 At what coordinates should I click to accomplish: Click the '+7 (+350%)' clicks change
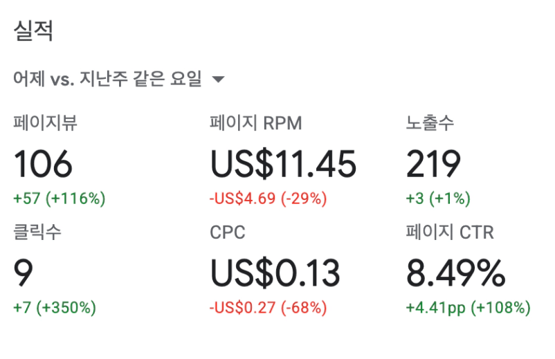point(55,307)
